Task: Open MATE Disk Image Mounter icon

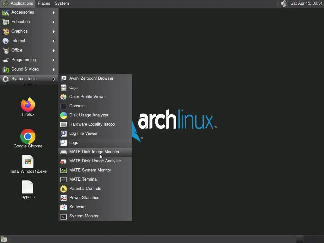Action: coord(63,152)
